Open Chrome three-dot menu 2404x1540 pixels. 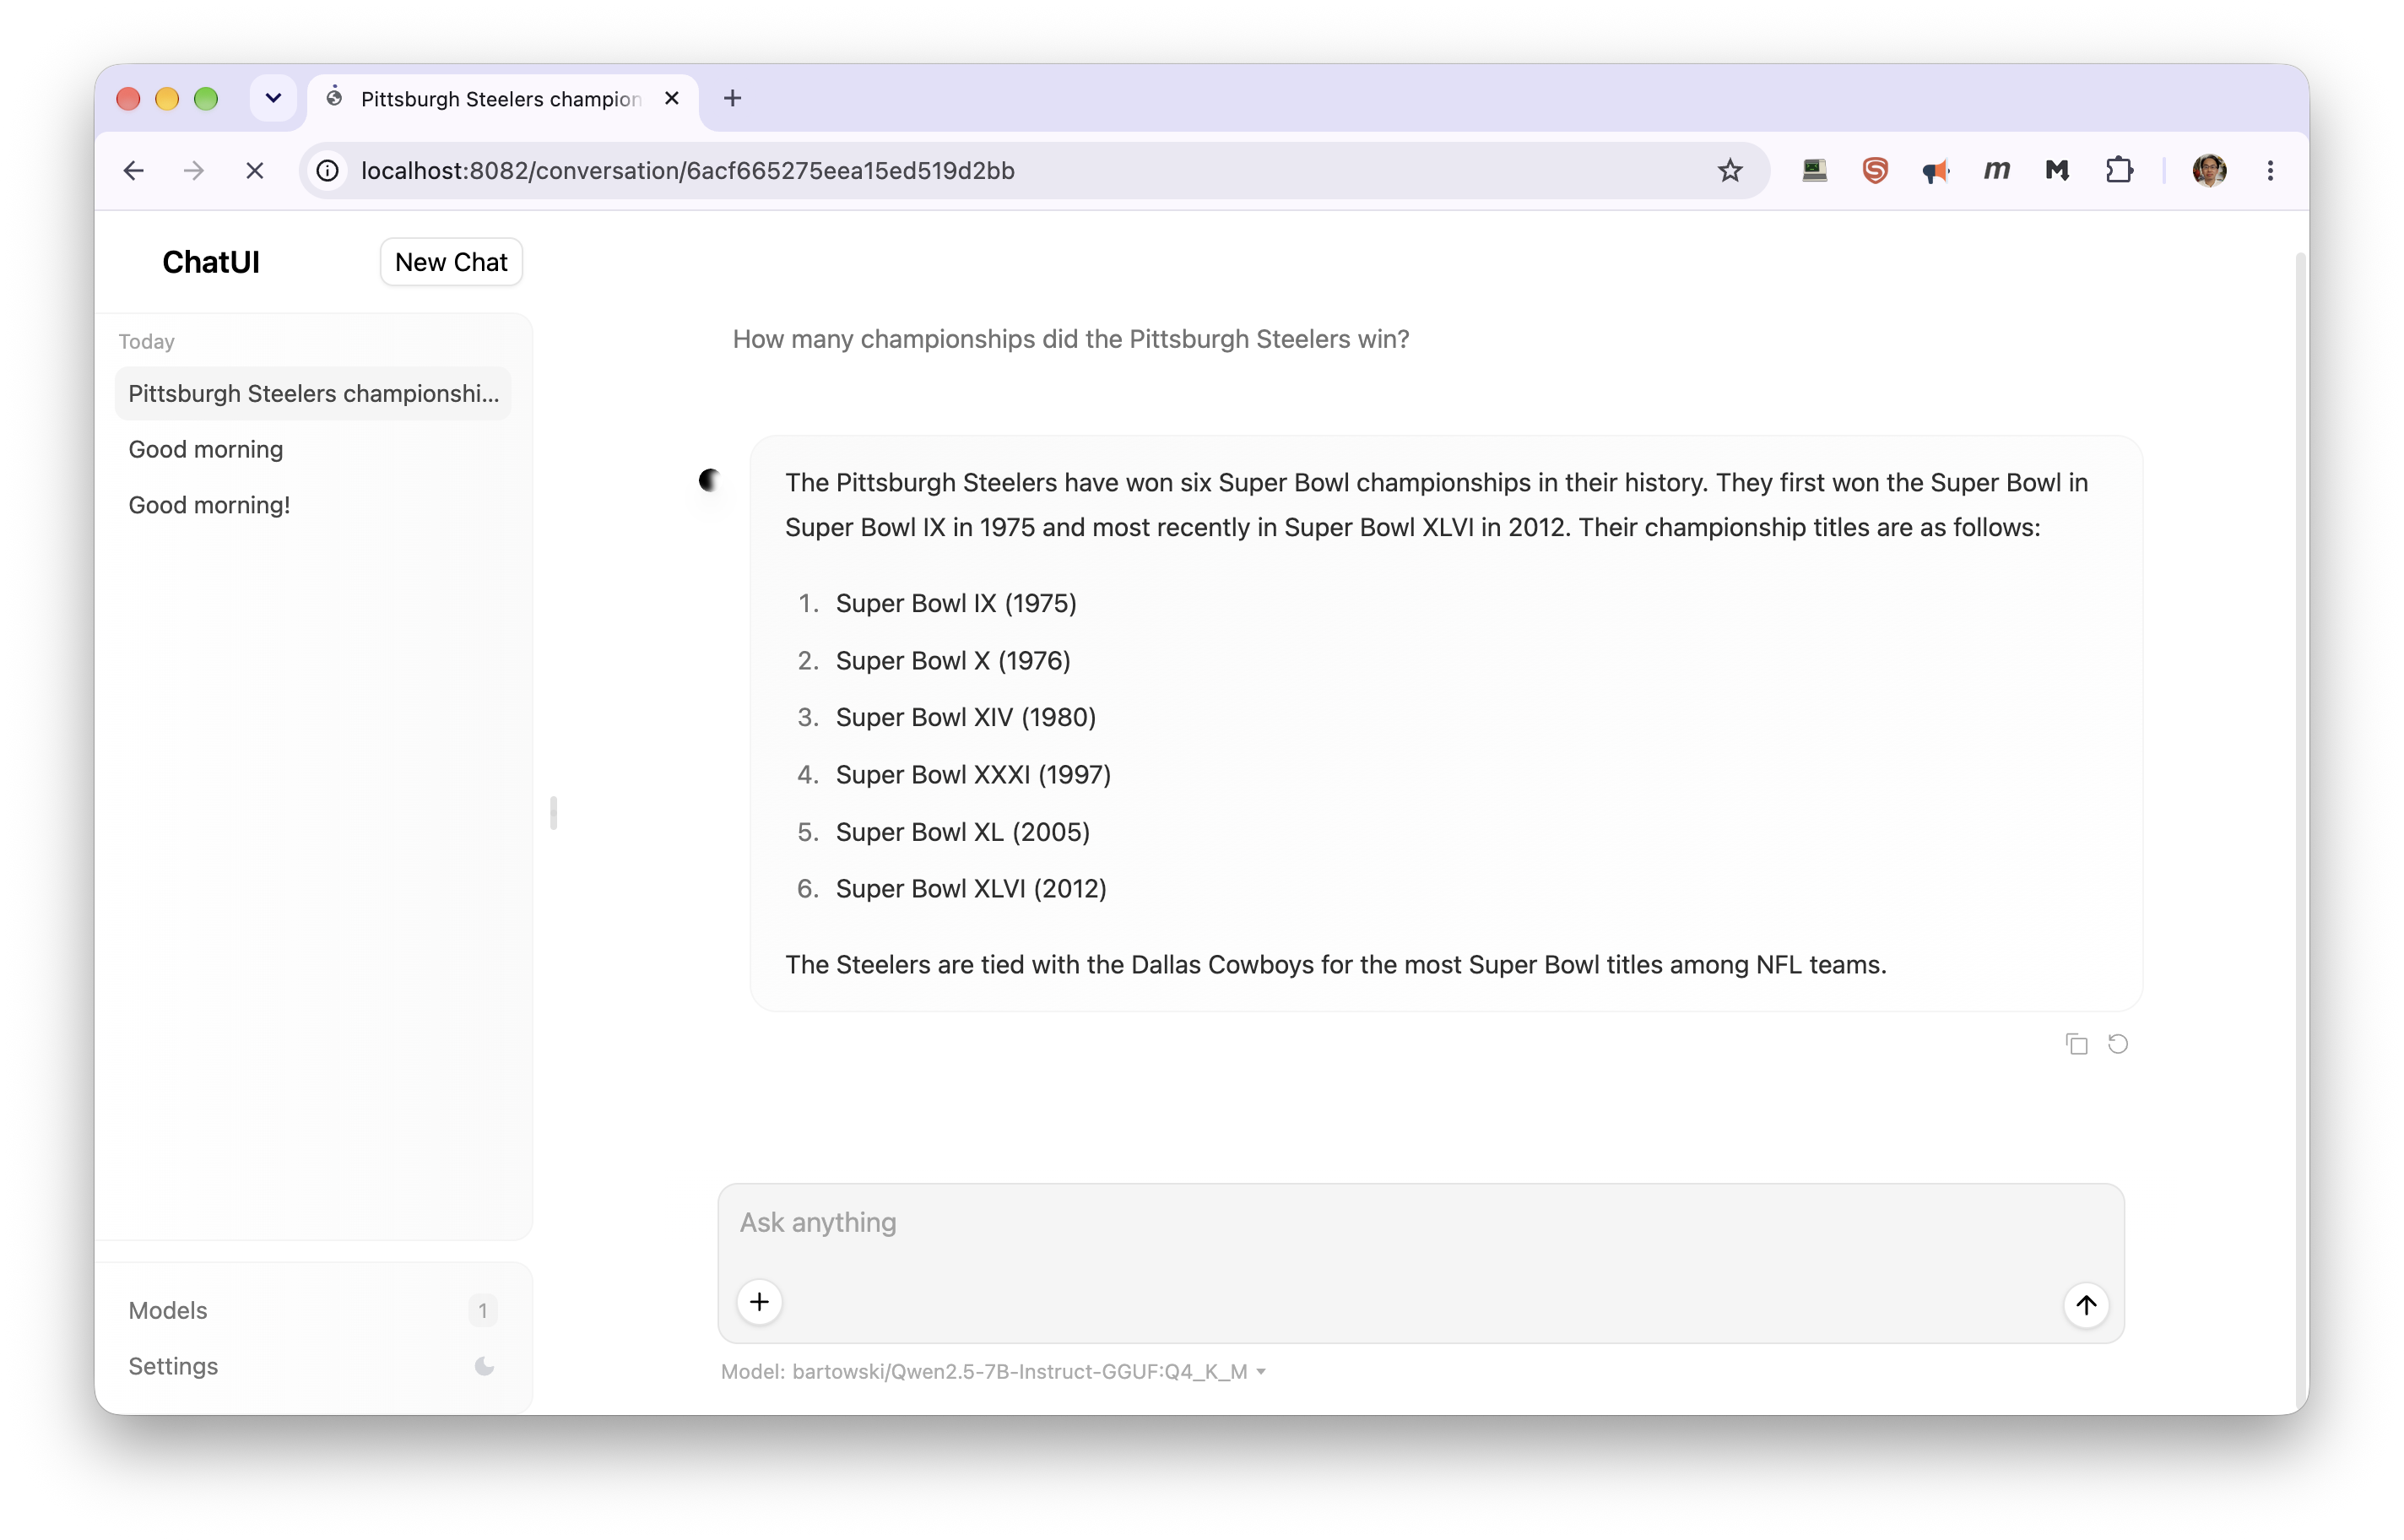coord(2270,171)
